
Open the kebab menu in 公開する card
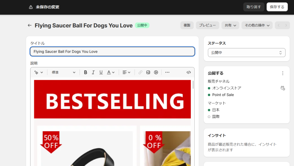pos(283,73)
